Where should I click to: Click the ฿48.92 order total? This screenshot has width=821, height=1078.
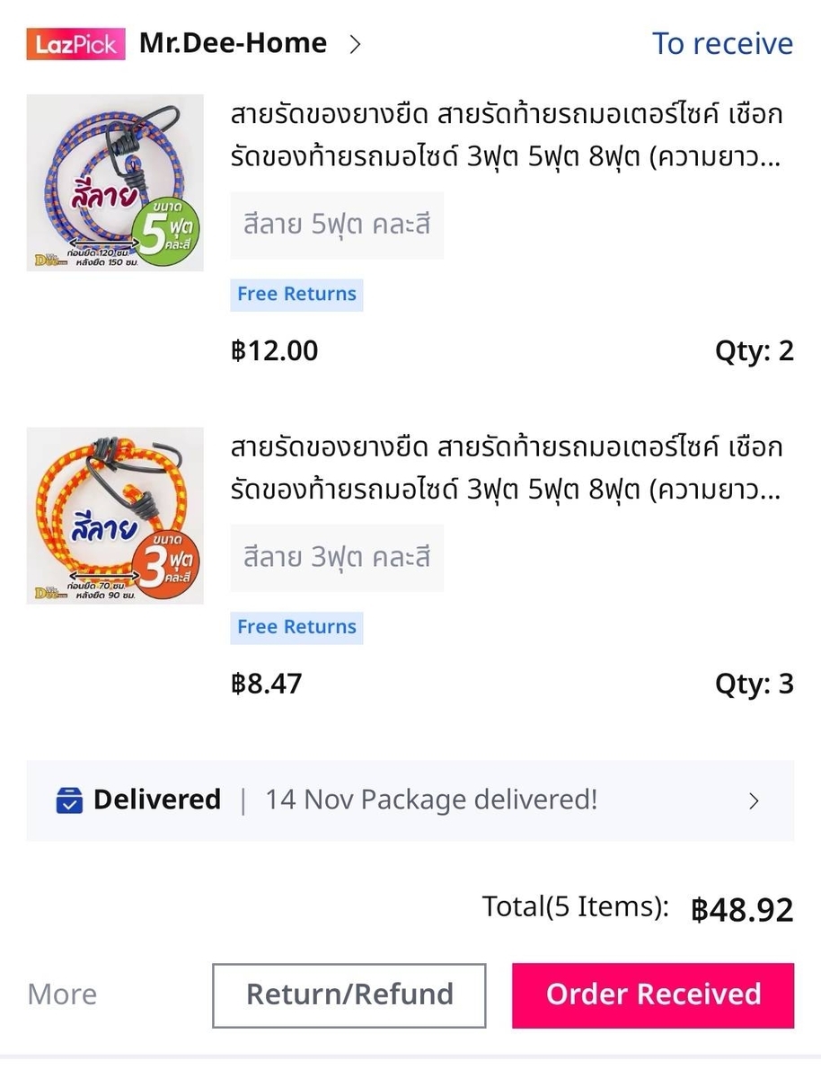tap(742, 909)
